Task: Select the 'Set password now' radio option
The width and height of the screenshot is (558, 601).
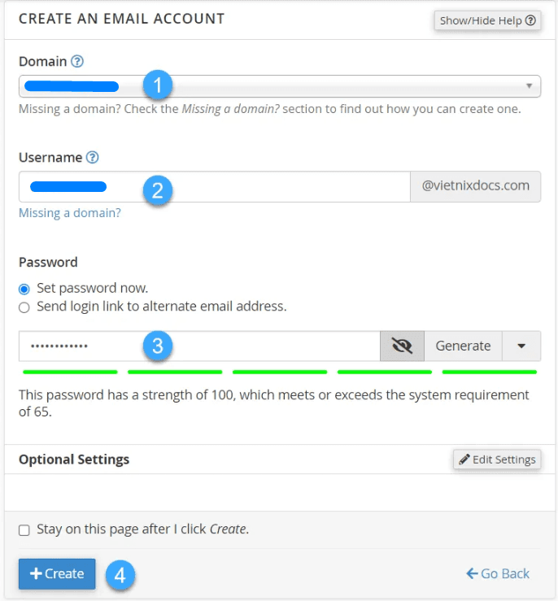Action: pyautogui.click(x=24, y=289)
